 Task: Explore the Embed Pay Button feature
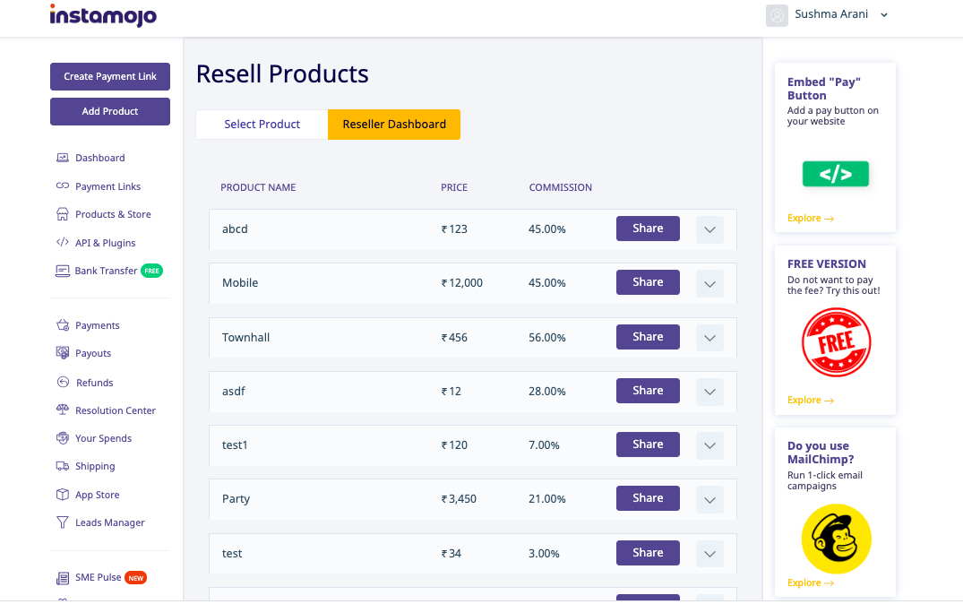coord(810,218)
